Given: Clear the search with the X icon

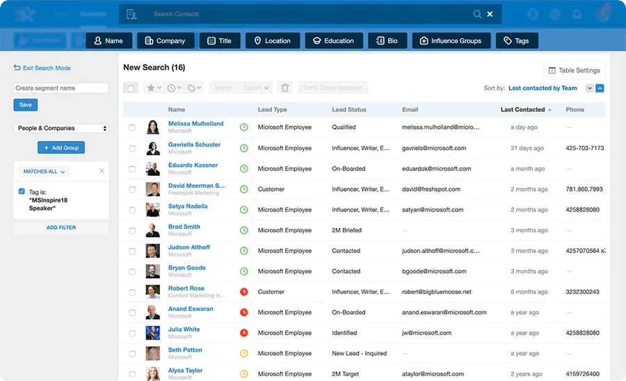Looking at the screenshot, I should [x=490, y=14].
